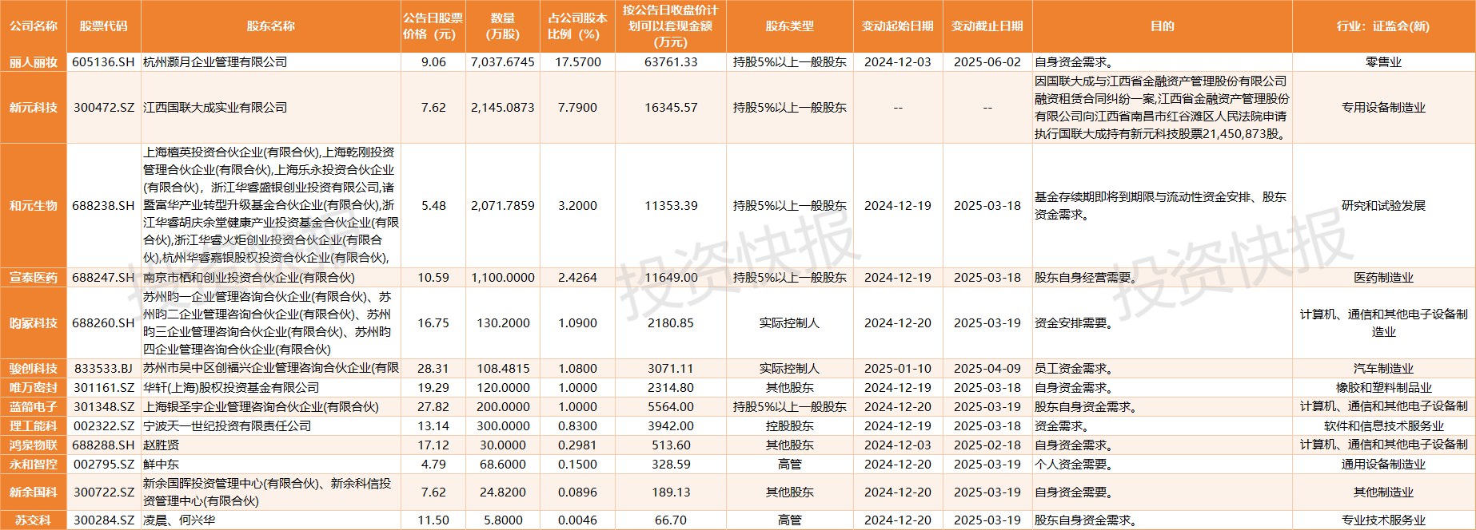
Task: Click shareholder 华轩(上海)股权投资基金有限公司
Action: pyautogui.click(x=231, y=388)
